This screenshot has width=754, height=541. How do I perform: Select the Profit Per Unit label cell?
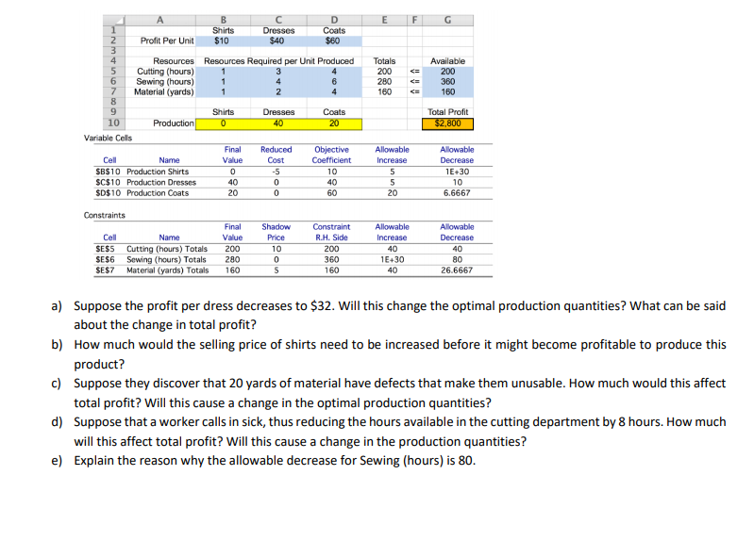(x=167, y=41)
